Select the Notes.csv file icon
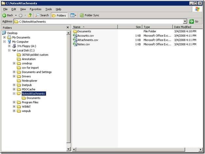This screenshot has width=205, height=154. (x=75, y=44)
